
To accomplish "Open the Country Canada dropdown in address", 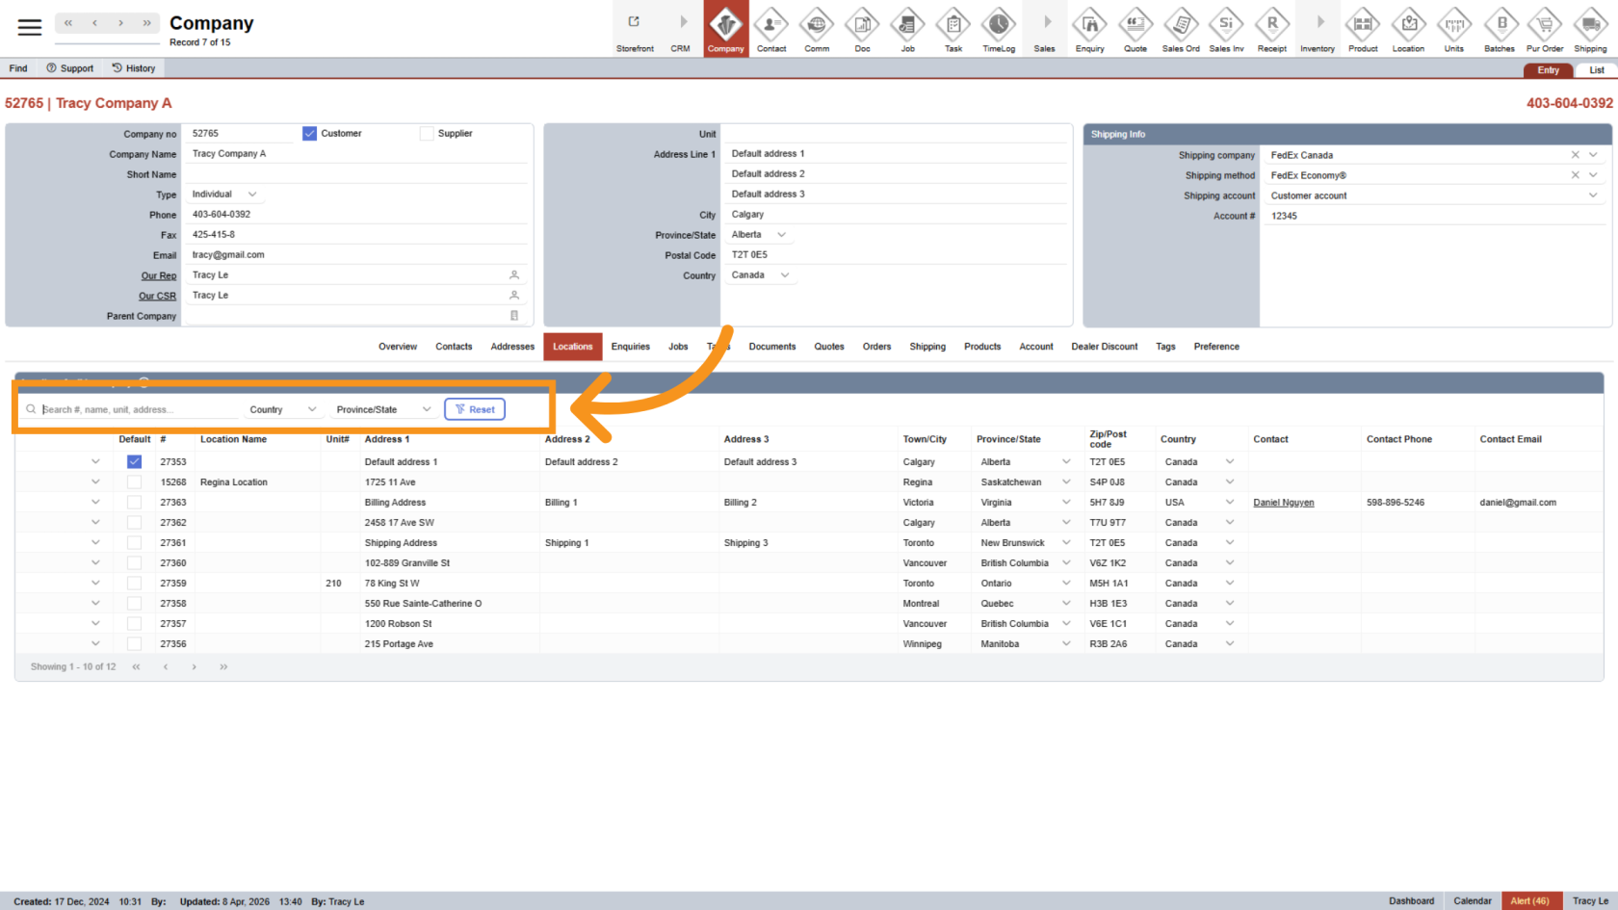I will coord(761,275).
